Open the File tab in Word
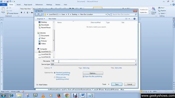The height and width of the screenshot is (98, 175). click(x=4, y=5)
